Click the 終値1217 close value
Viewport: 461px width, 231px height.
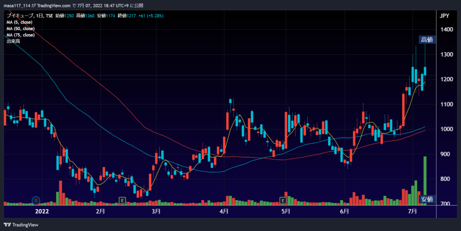[x=127, y=16]
